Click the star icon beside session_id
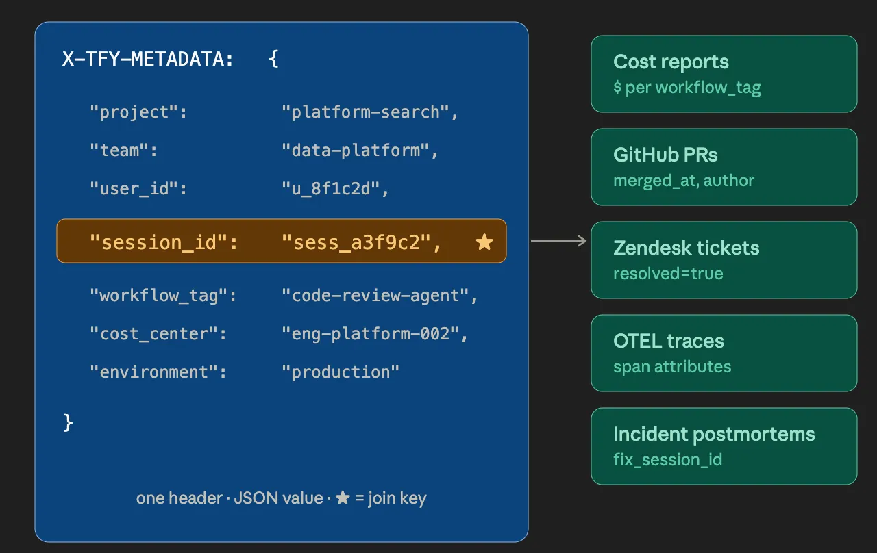 coord(484,242)
